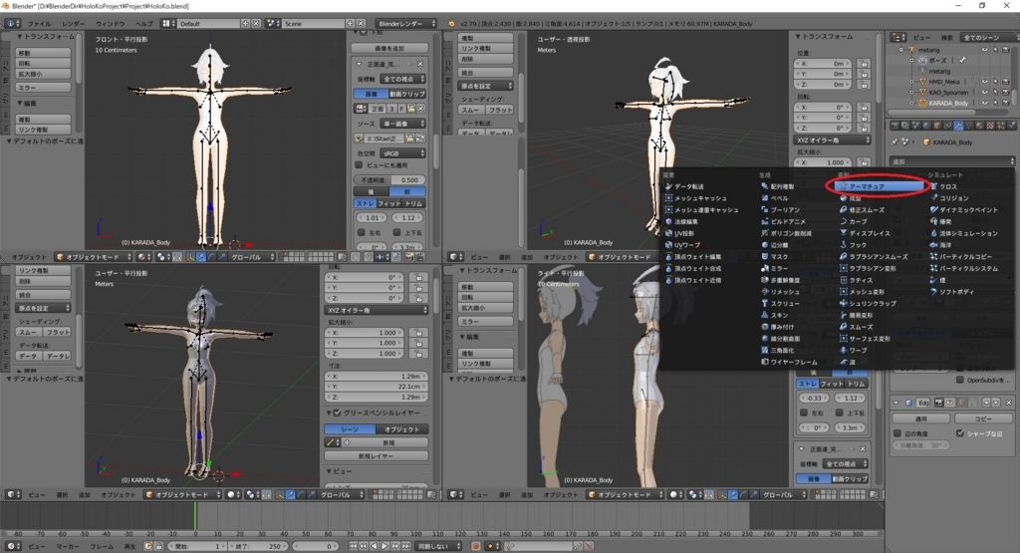The width and height of the screenshot is (1020, 553).
Task: Open the Modifiers wrench properties tab
Action: 957,126
